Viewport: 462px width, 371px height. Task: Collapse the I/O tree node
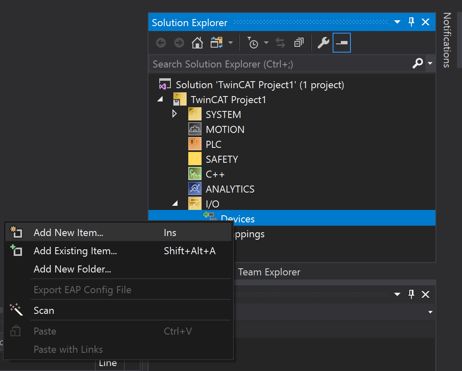point(175,203)
